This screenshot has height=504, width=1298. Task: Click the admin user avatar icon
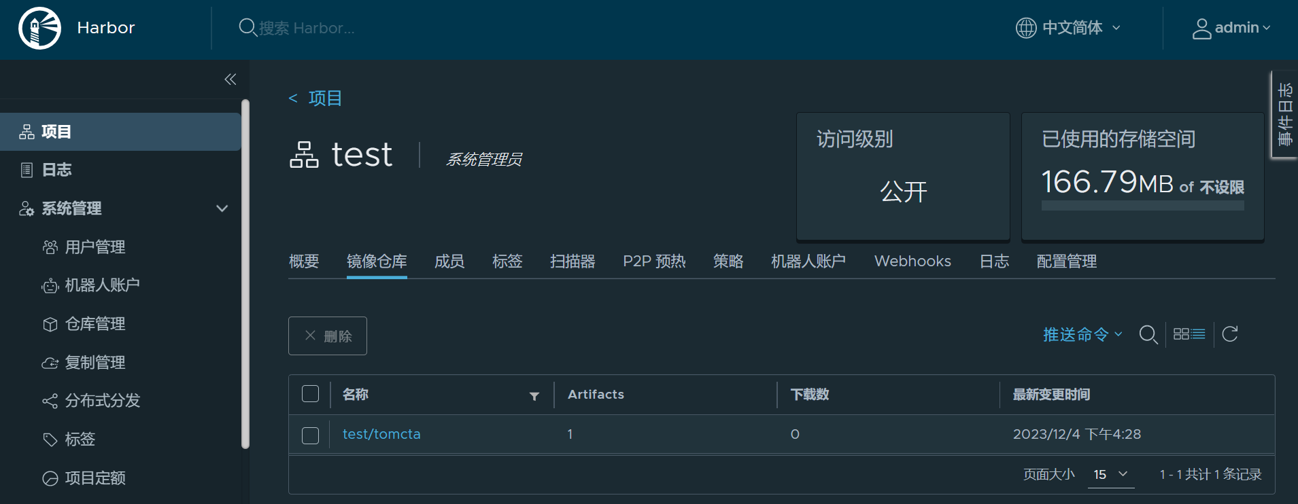pos(1202,29)
